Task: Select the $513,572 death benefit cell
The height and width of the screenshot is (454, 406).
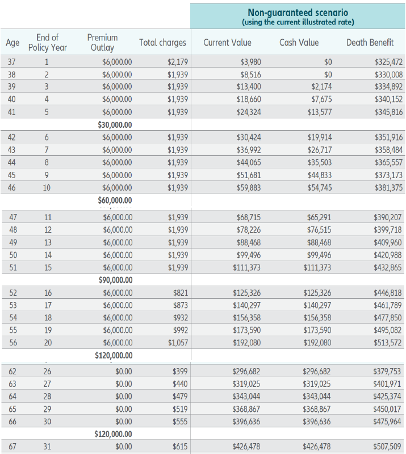Action: (x=387, y=343)
